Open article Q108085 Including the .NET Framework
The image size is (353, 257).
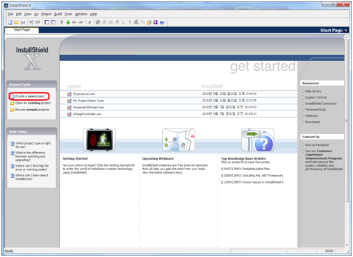252,176
